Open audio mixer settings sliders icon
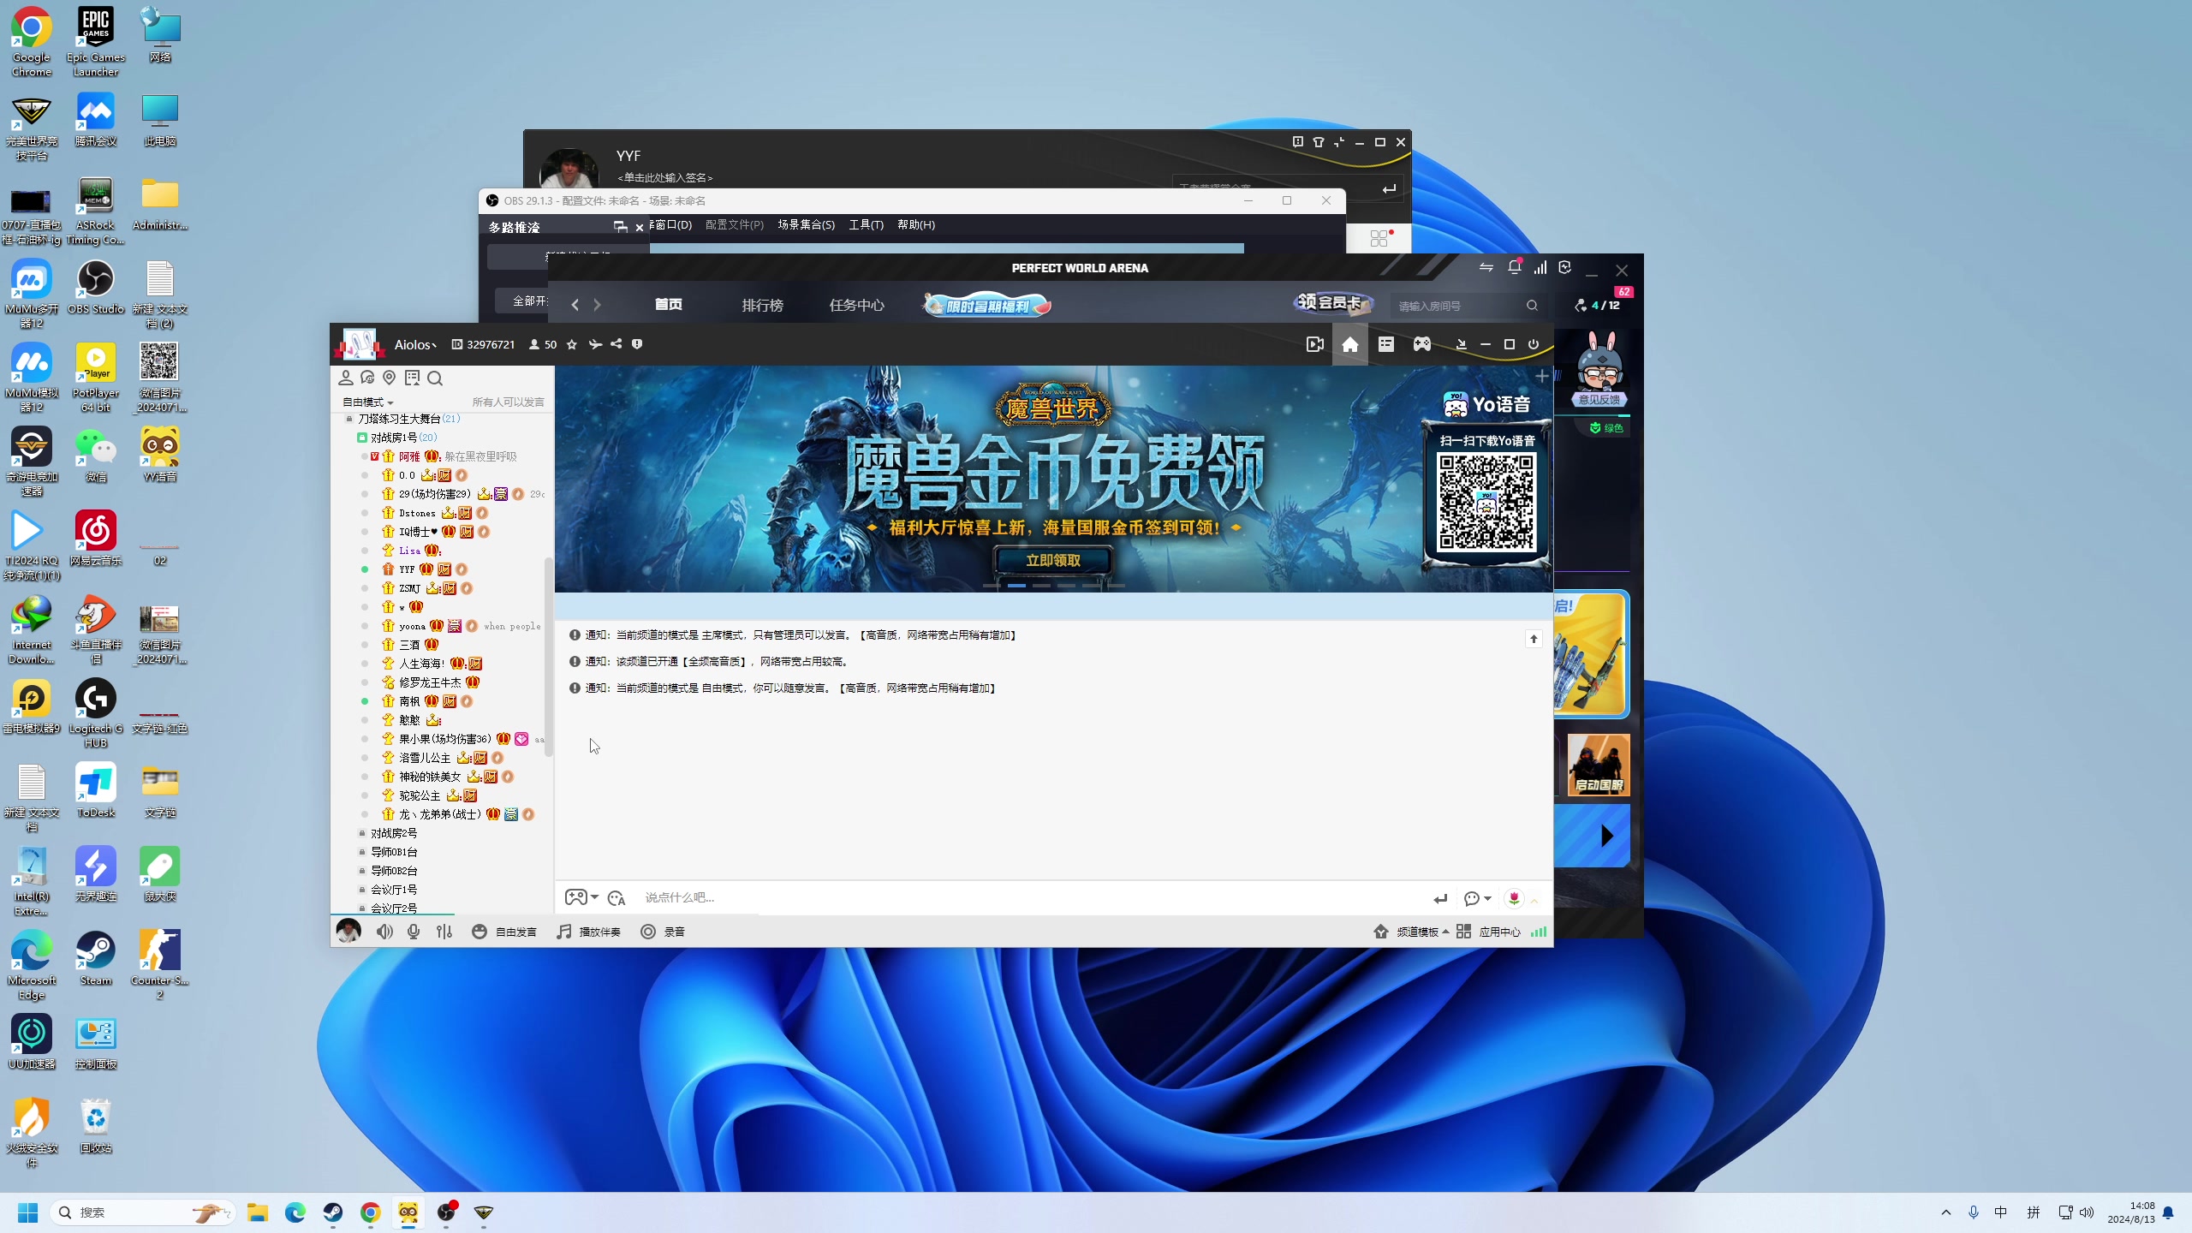 [x=444, y=932]
